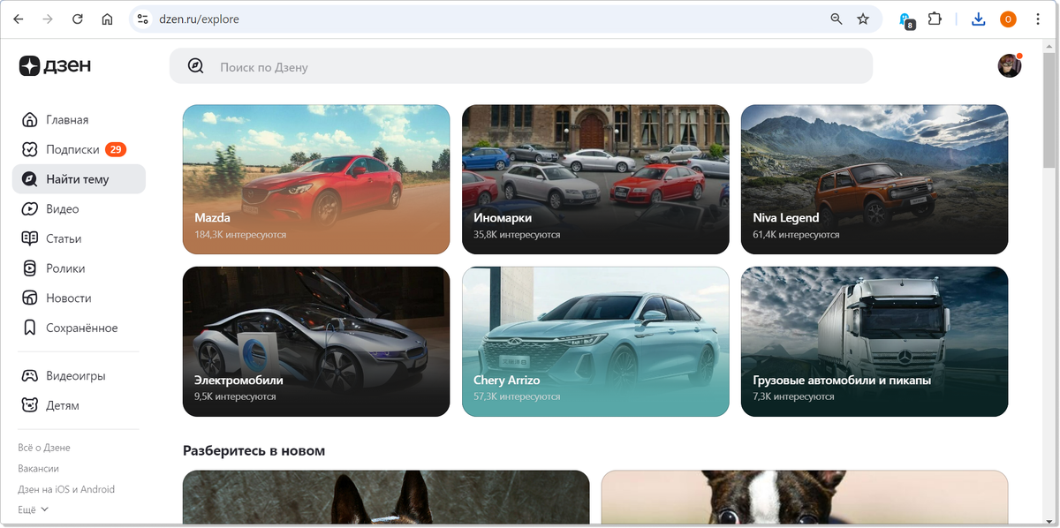Image resolution: width=1060 pixels, height=528 pixels.
Task: Open the Вакансии link
Action: click(38, 469)
